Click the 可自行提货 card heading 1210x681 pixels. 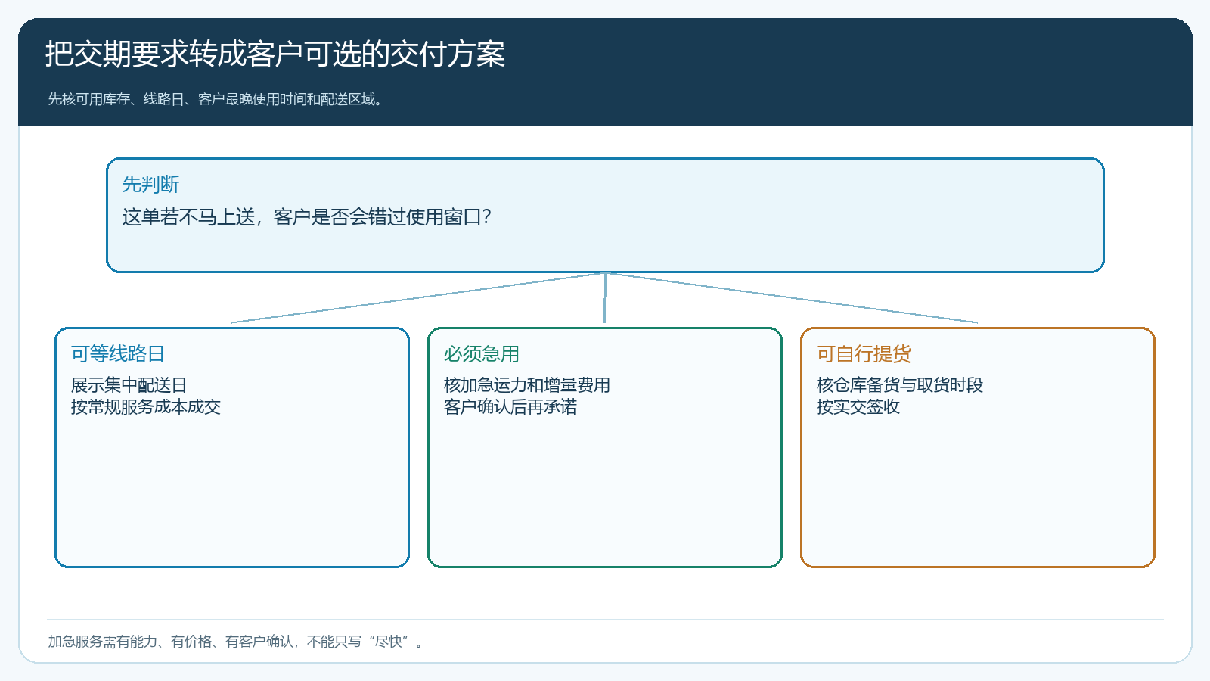coord(864,353)
